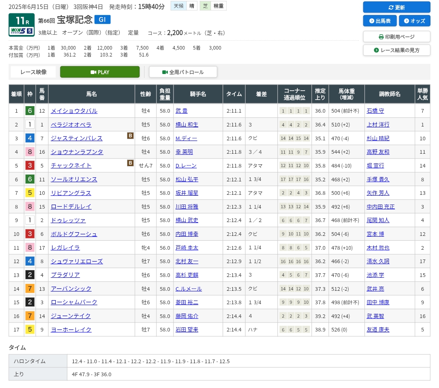This screenshot has height=388, width=439.
Task: Open horse ローシャムパーク page
Action: [x=74, y=303]
